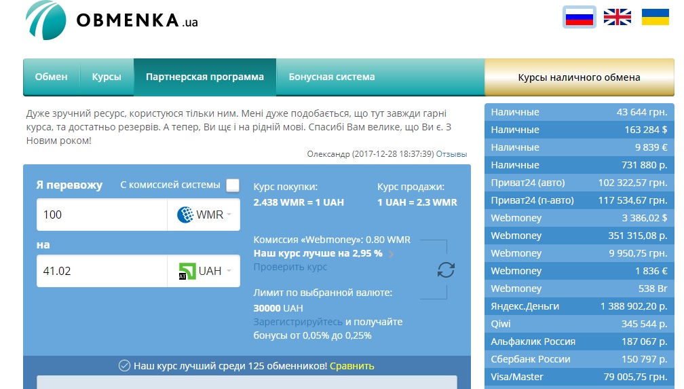Open the 'Обмен' tab
This screenshot has width=684, height=389.
(52, 77)
